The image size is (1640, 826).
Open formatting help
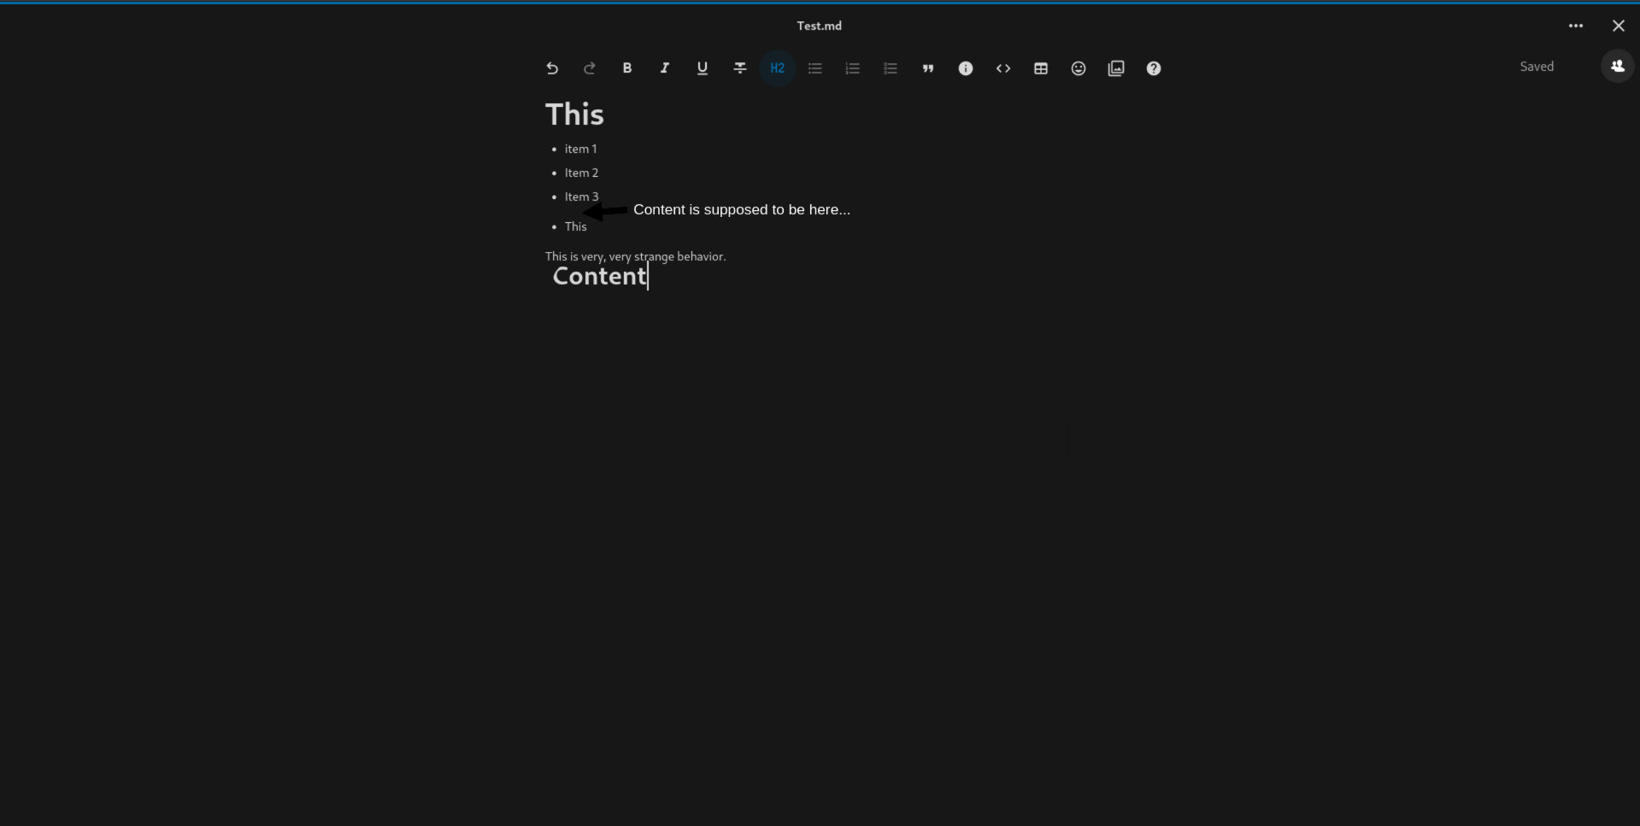point(1154,68)
